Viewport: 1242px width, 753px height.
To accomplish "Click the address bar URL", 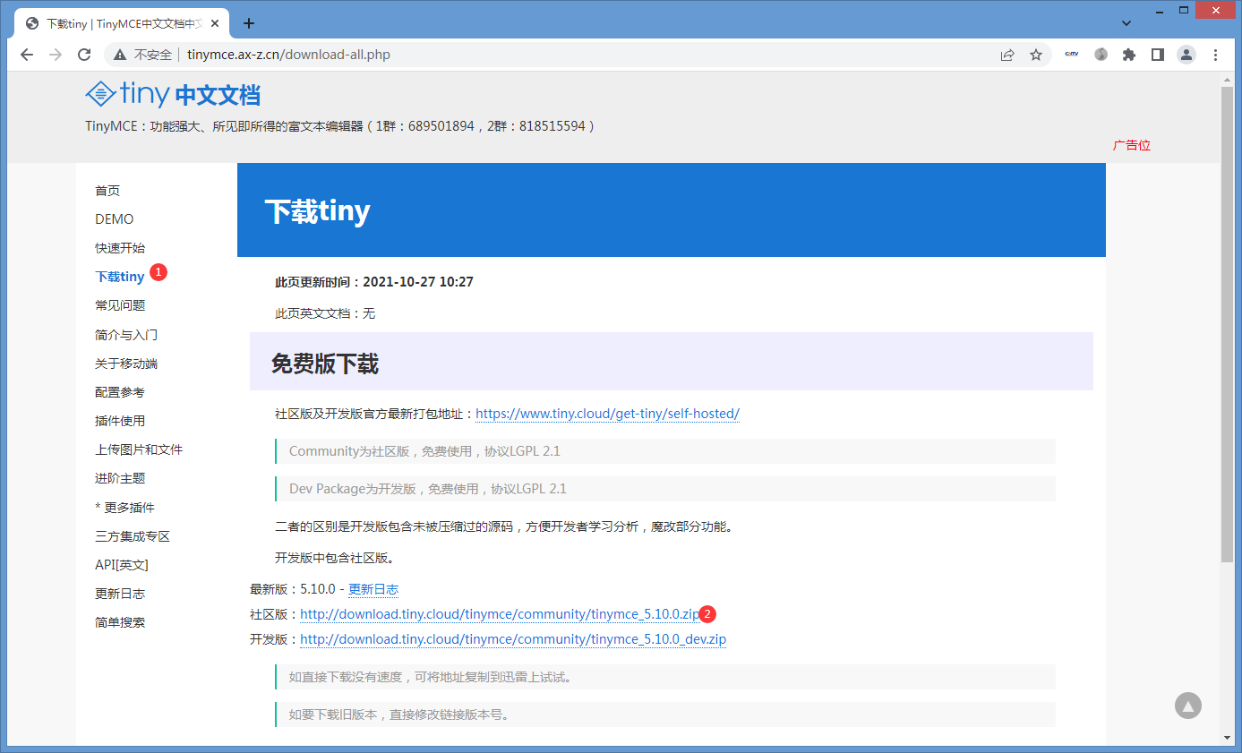I will point(288,55).
